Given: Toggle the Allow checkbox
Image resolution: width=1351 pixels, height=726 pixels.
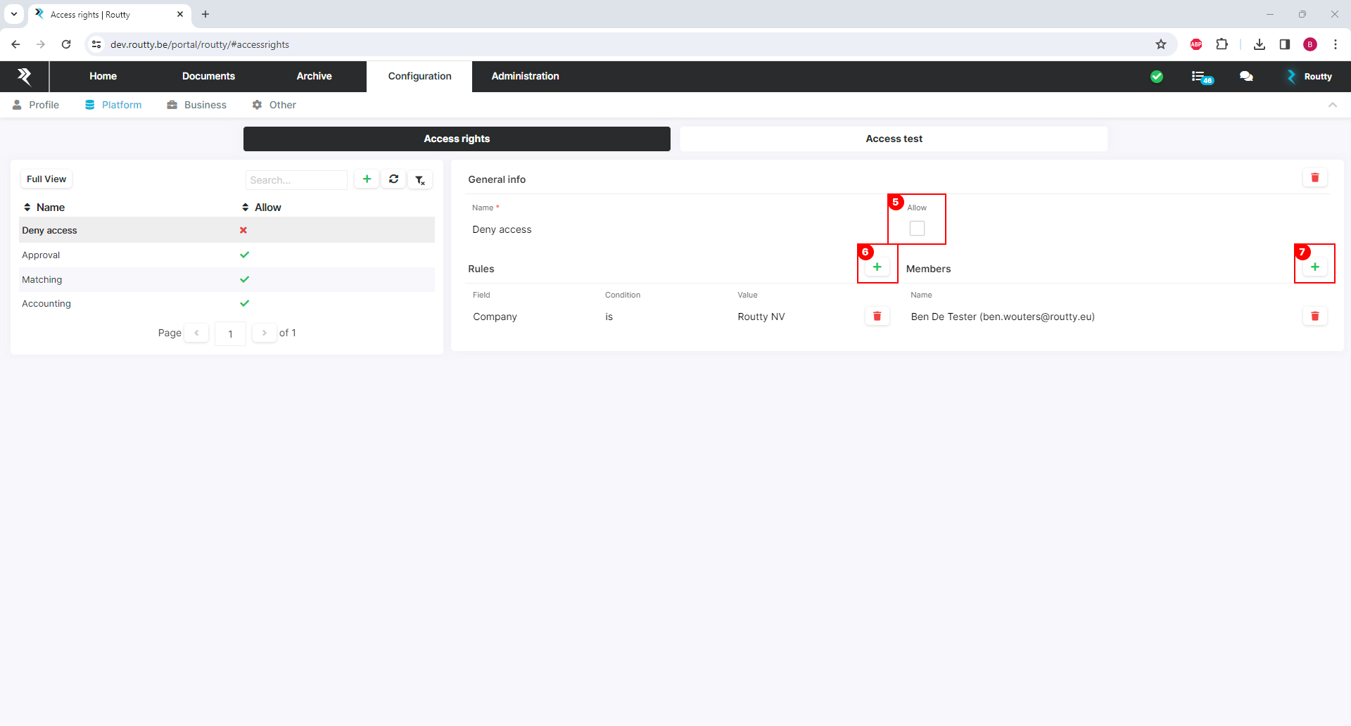Looking at the screenshot, I should pyautogui.click(x=917, y=229).
